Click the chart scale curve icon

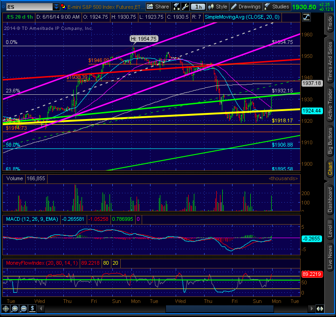coord(307,17)
